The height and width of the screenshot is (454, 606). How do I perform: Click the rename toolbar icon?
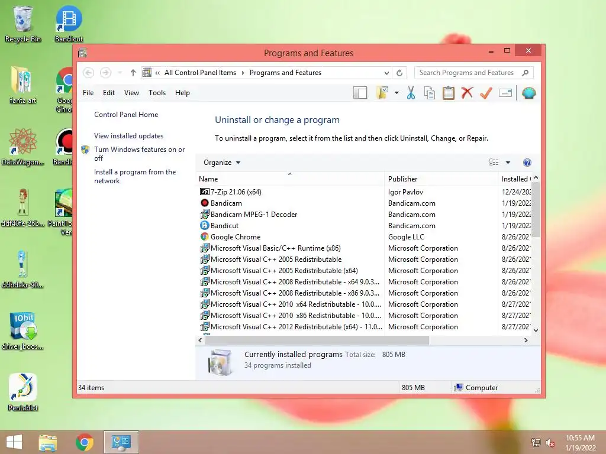coord(505,93)
